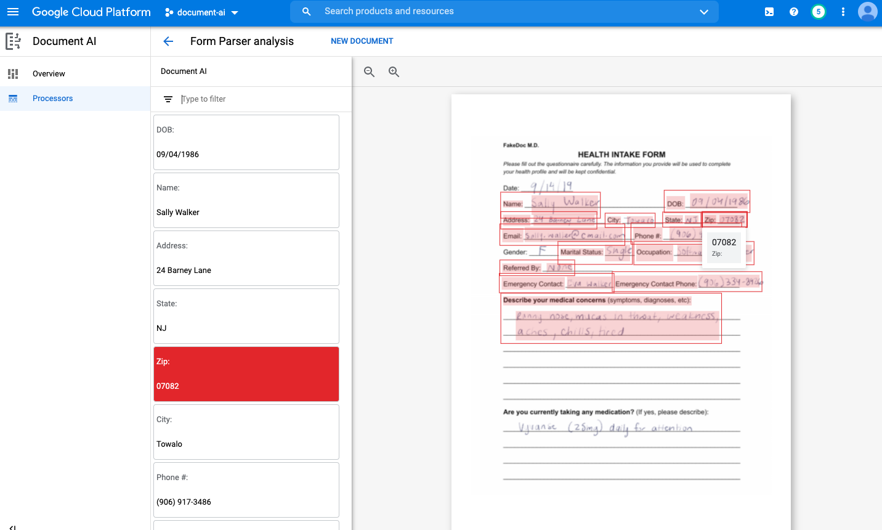Click the search magnifier in the search bar
The image size is (882, 530).
click(306, 11)
